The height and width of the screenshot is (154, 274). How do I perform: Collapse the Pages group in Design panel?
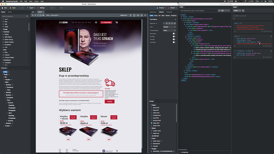pos(150,105)
